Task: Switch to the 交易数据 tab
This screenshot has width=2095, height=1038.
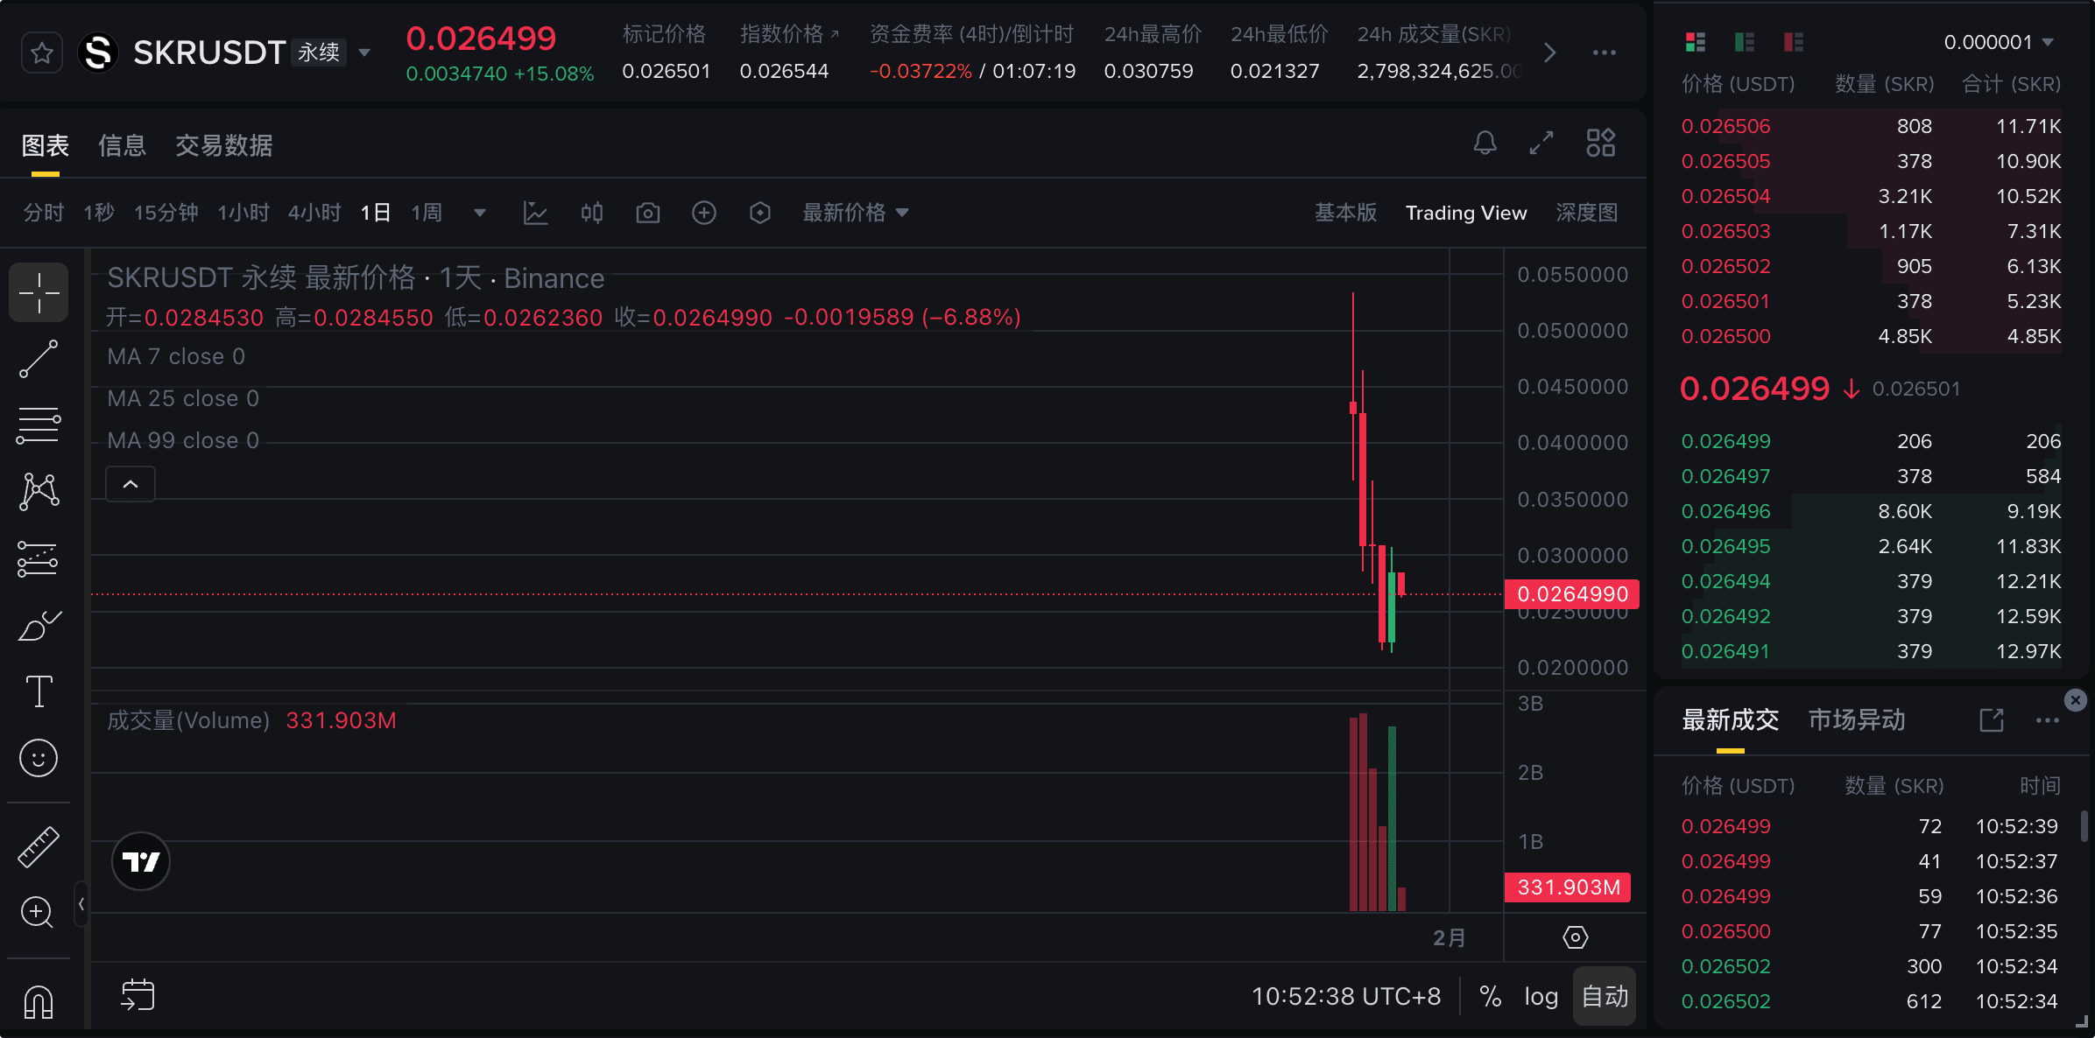Action: (223, 145)
